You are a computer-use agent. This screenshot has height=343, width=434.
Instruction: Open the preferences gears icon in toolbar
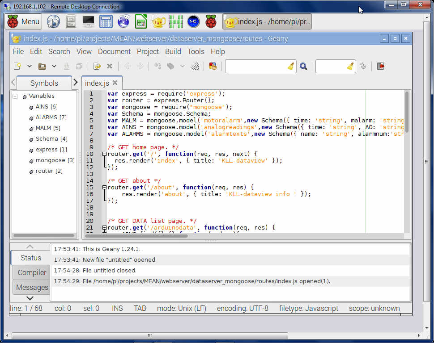(195, 66)
